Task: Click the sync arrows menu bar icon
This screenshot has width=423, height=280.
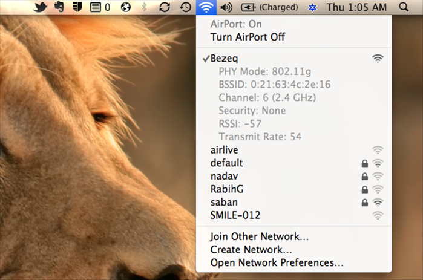Action: (x=165, y=7)
